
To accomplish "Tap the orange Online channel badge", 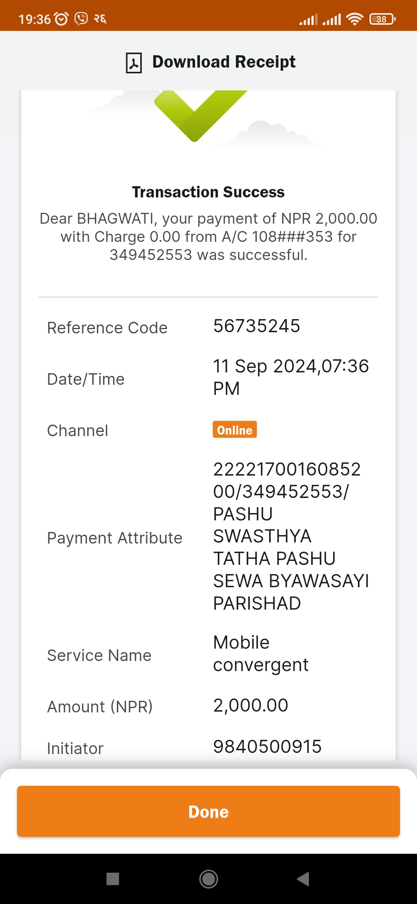I will 235,430.
